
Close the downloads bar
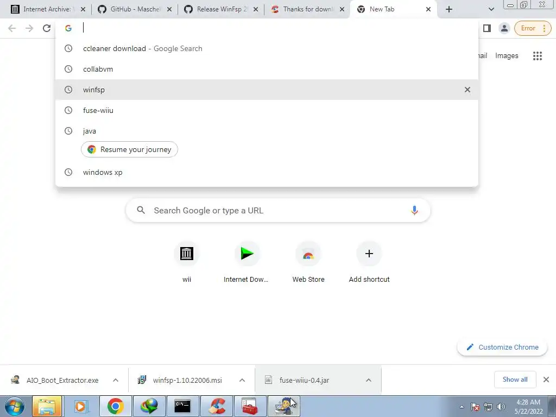tap(546, 380)
